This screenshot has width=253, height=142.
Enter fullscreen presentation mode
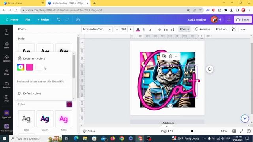[242, 131]
